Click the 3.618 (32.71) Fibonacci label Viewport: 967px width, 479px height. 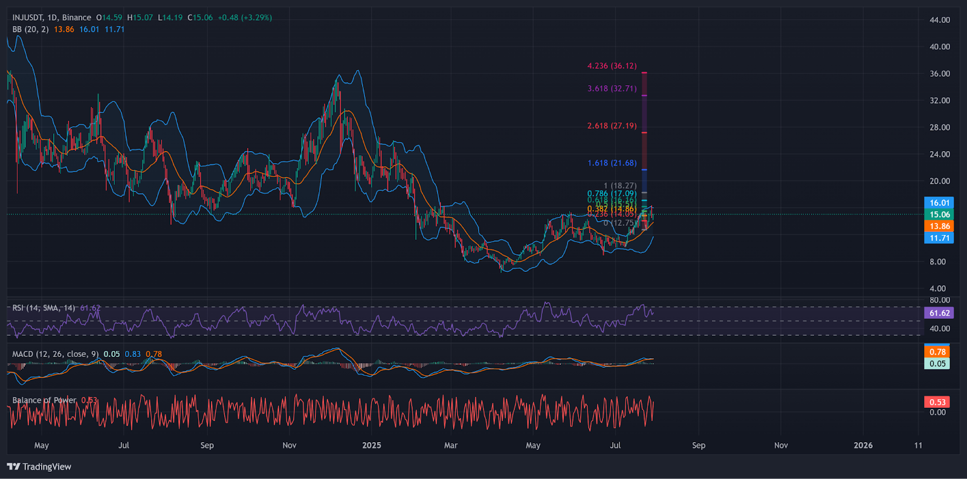(612, 88)
